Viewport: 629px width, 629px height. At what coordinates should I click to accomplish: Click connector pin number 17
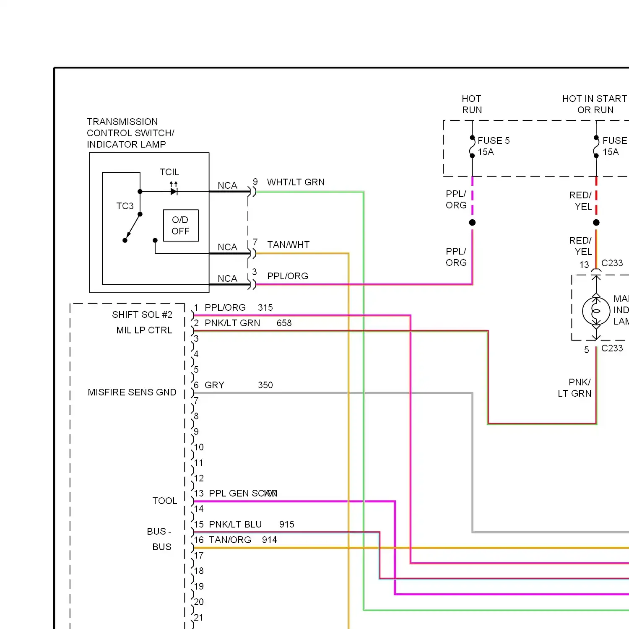tap(199, 556)
